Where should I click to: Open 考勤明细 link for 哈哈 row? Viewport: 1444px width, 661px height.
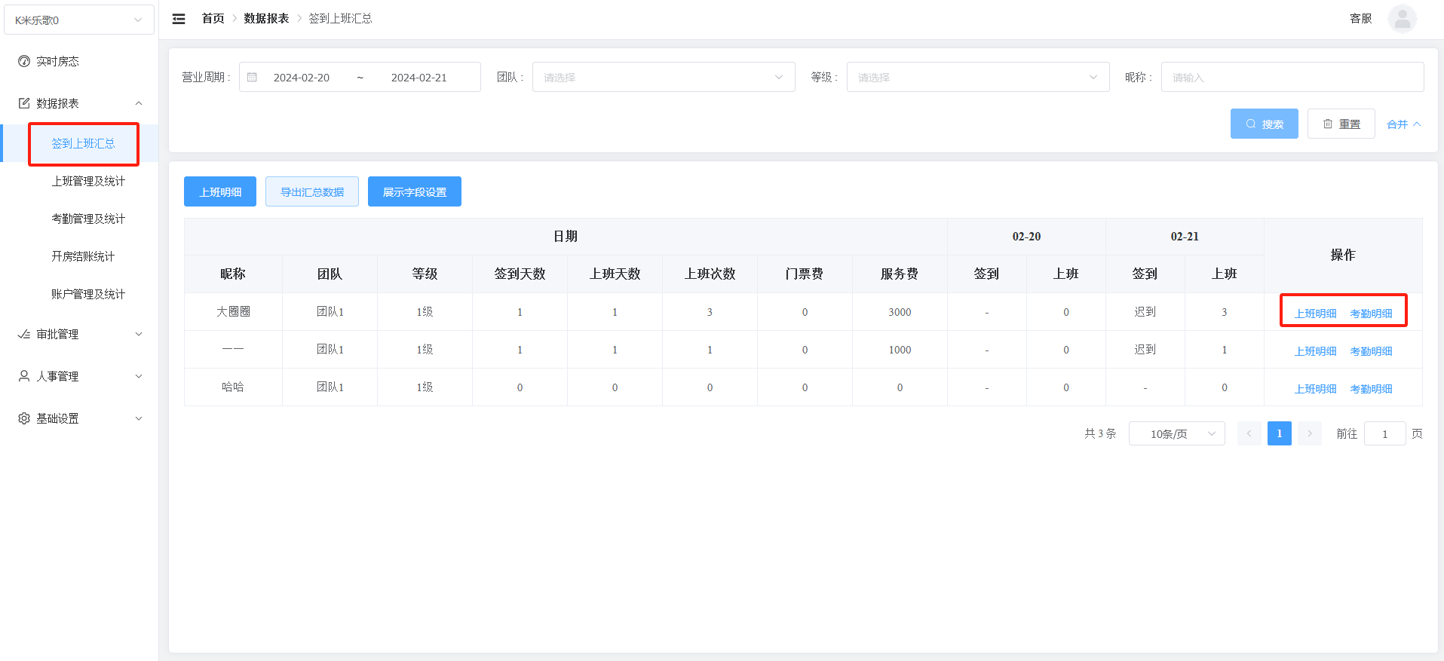click(x=1371, y=389)
